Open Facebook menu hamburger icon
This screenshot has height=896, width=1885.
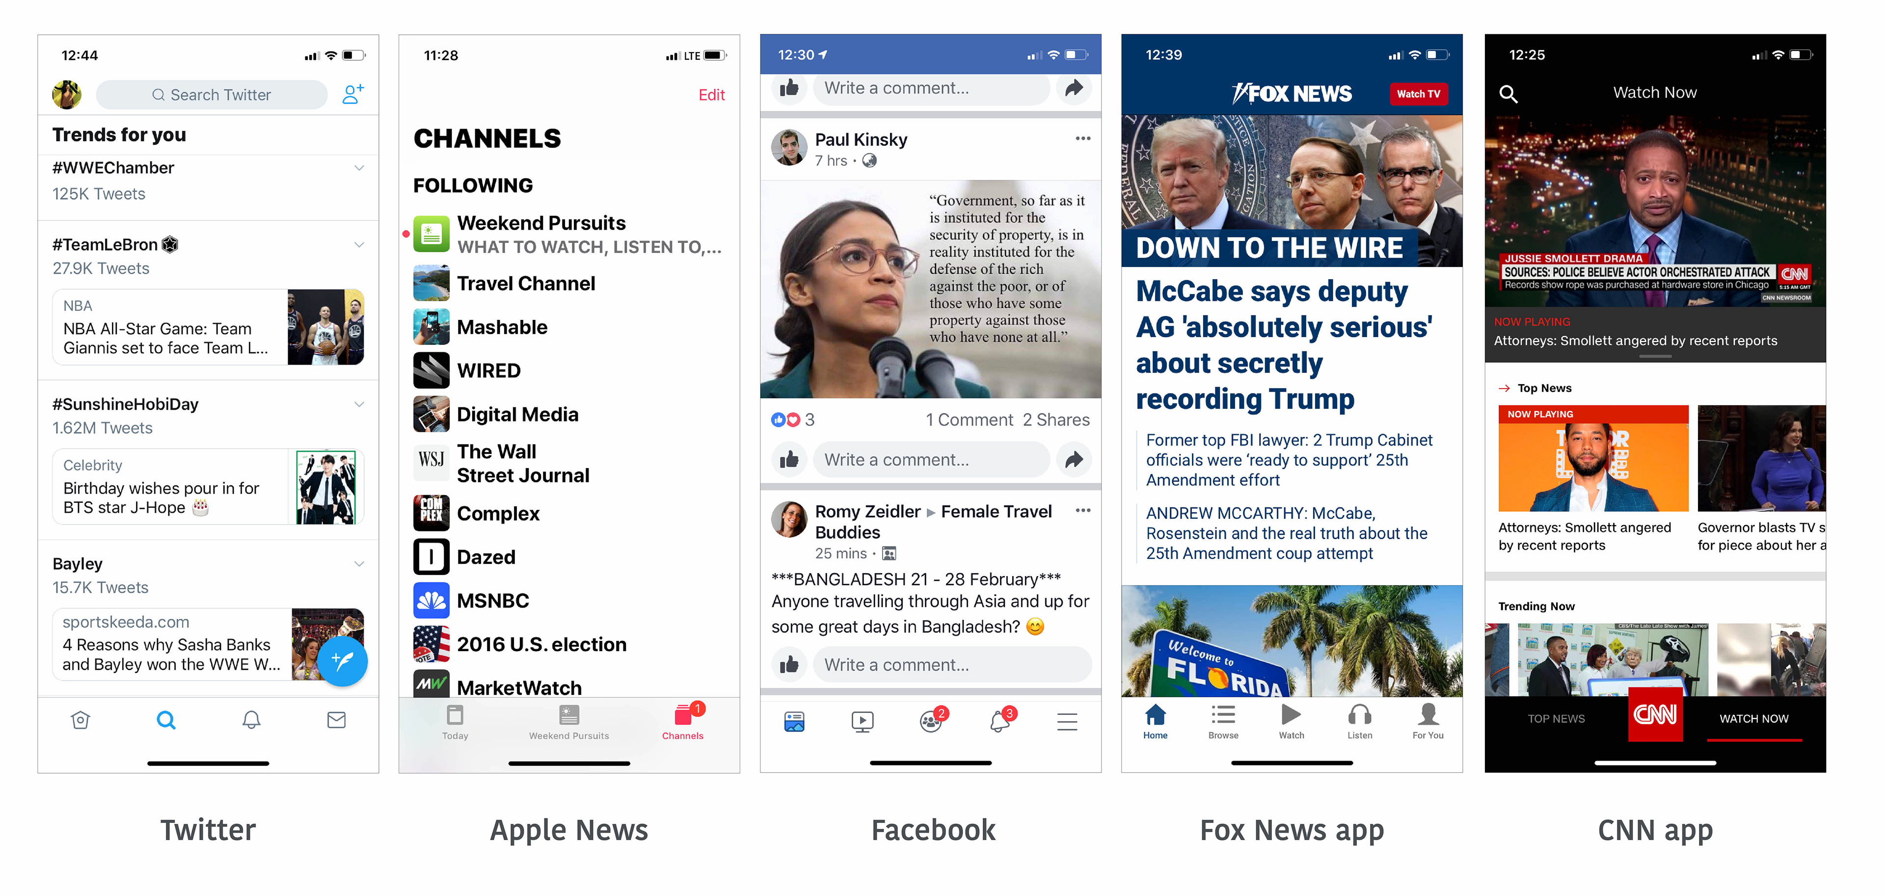[1067, 722]
